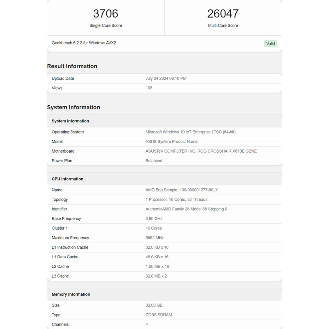This screenshot has width=329, height=329.
Task: Select the 1.00 MB x 16 cache value
Action: point(157,266)
